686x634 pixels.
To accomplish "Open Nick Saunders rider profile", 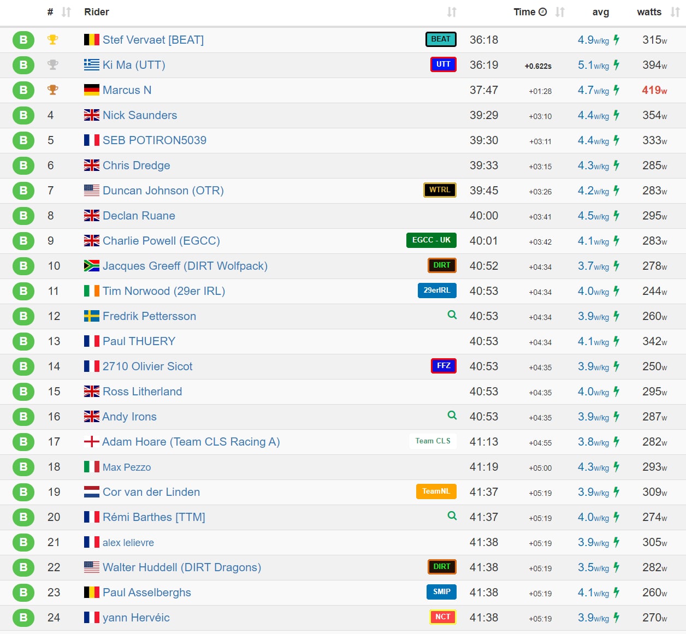I will (x=140, y=115).
